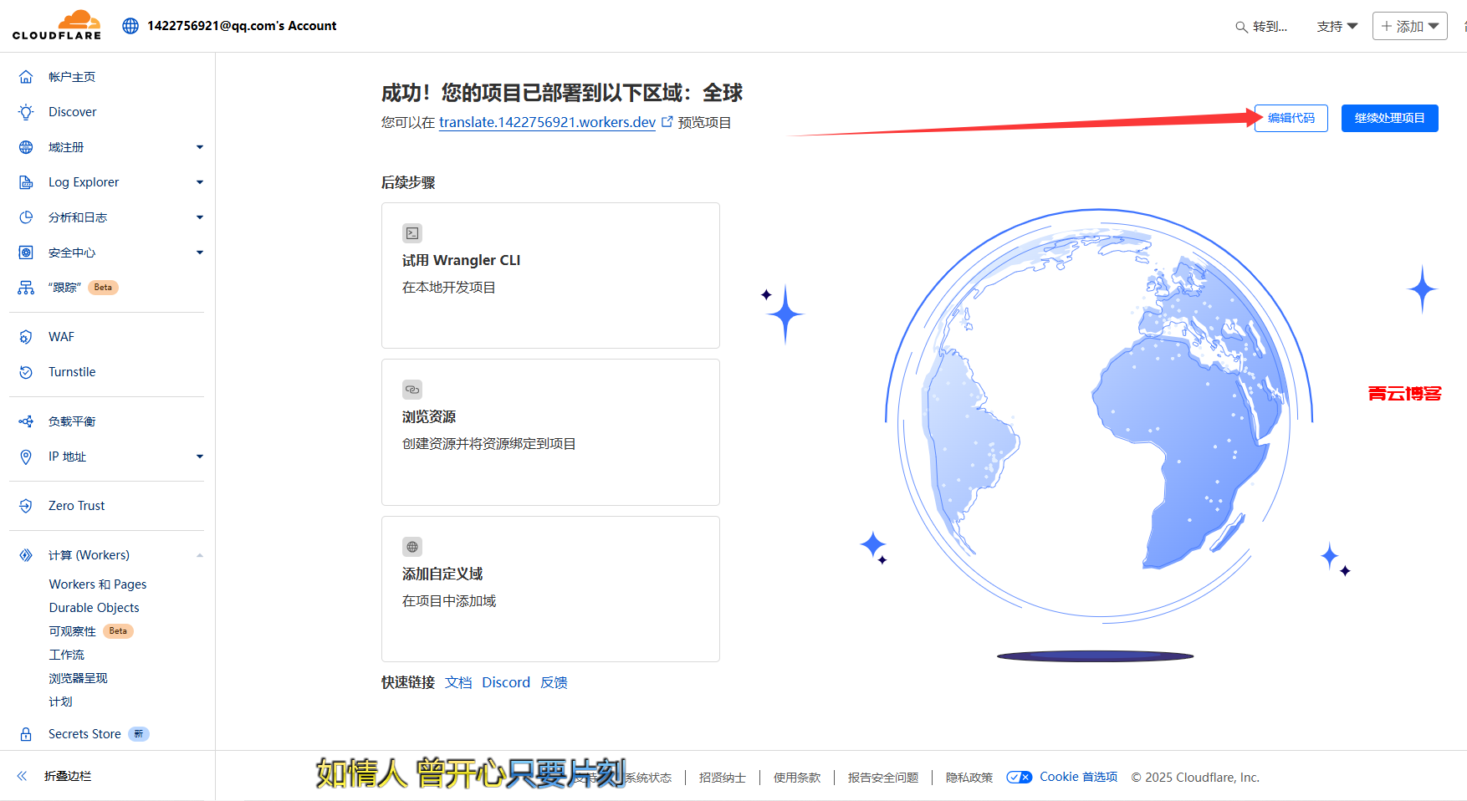
Task: Click the Cloudflare logo
Action: (57, 25)
